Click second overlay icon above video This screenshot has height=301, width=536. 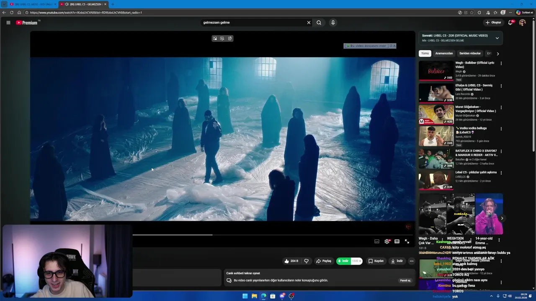coord(222,38)
